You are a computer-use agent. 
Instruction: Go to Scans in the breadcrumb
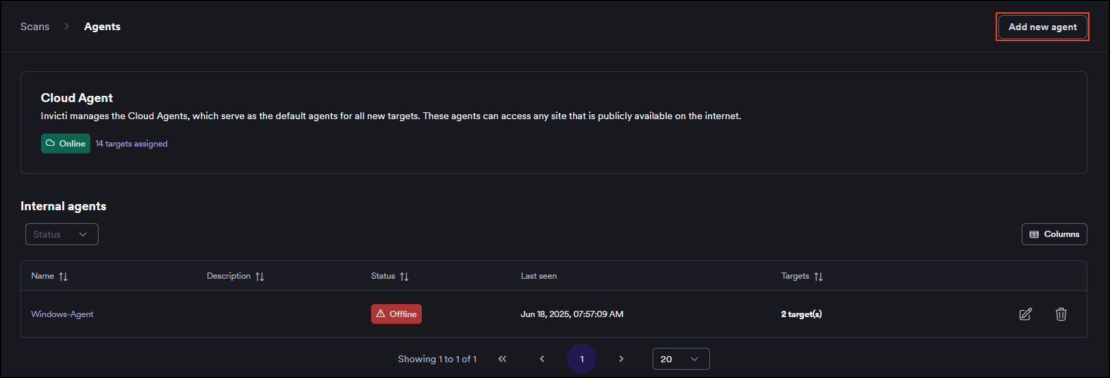click(x=35, y=27)
